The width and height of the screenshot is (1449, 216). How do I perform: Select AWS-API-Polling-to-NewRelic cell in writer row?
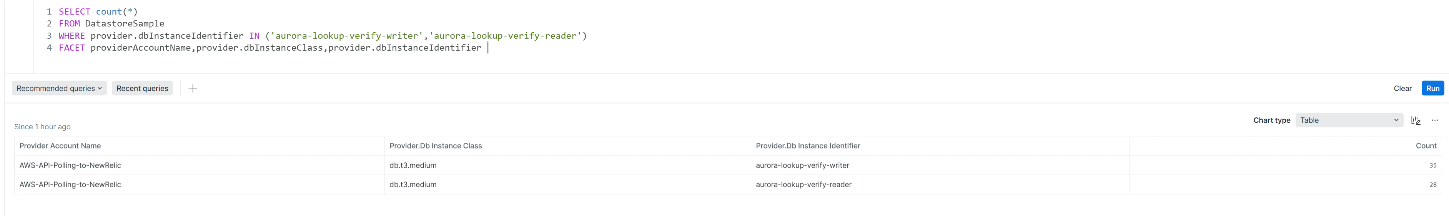pyautogui.click(x=199, y=165)
